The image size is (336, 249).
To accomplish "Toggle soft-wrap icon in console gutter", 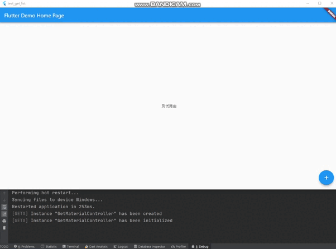I will click(x=4, y=207).
